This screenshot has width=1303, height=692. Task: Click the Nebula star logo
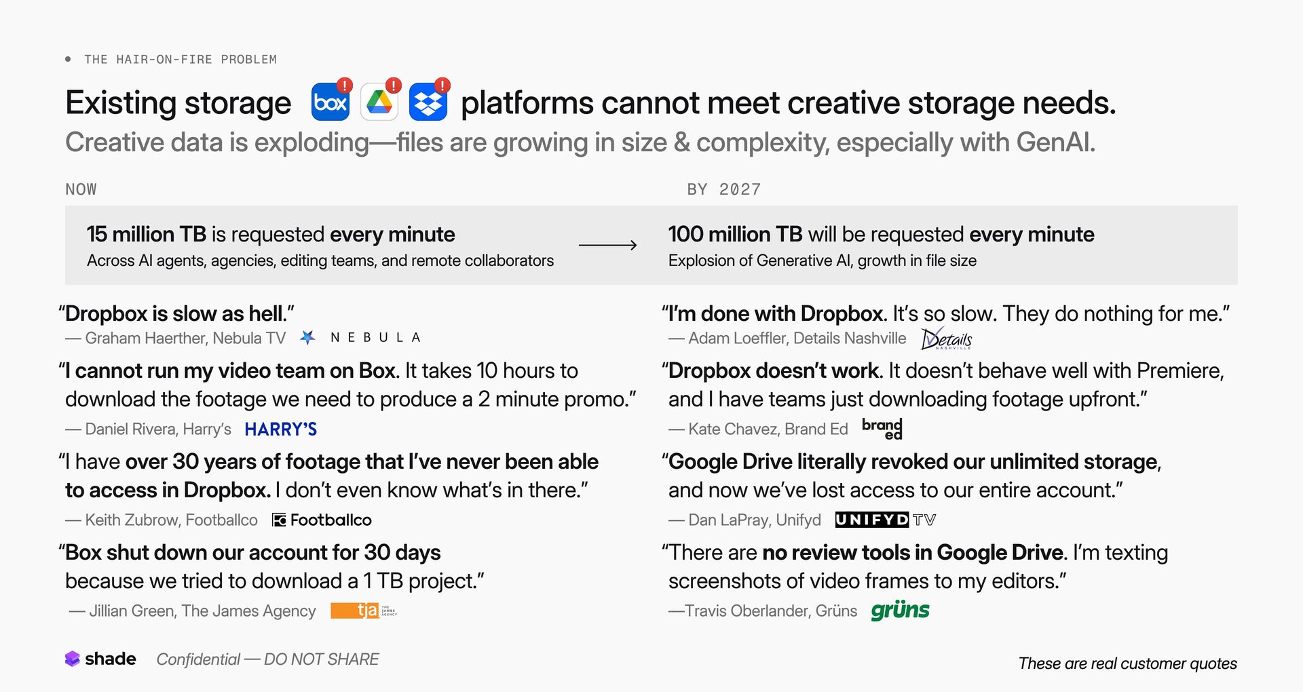coord(307,337)
